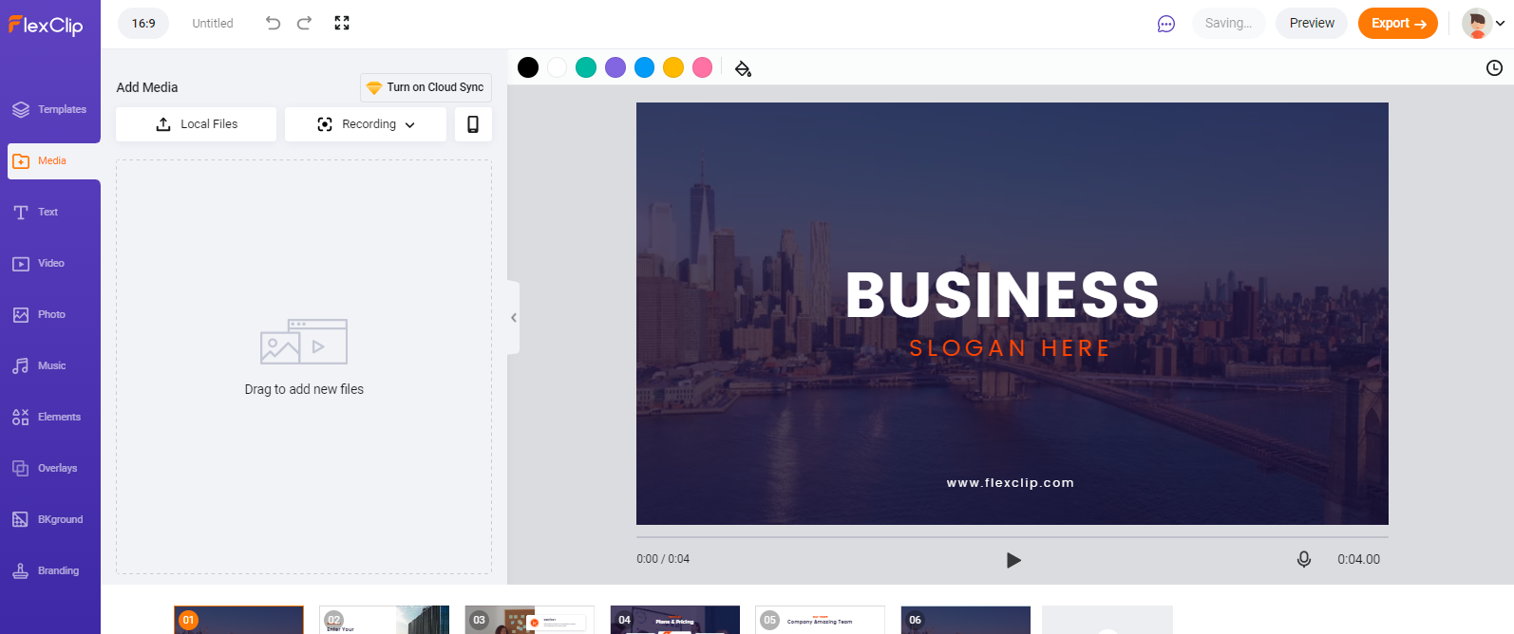Screen dimensions: 1514x634
Task: Open the chat feedback bubble icon
Action: click(x=1166, y=24)
